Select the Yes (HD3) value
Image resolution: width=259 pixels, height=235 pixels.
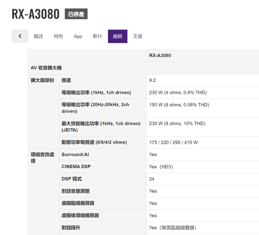[161, 167]
